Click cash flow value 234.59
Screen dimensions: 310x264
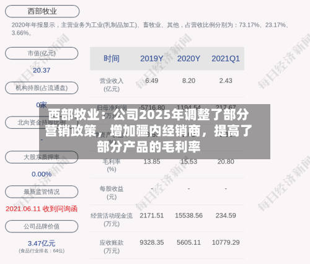226,216
